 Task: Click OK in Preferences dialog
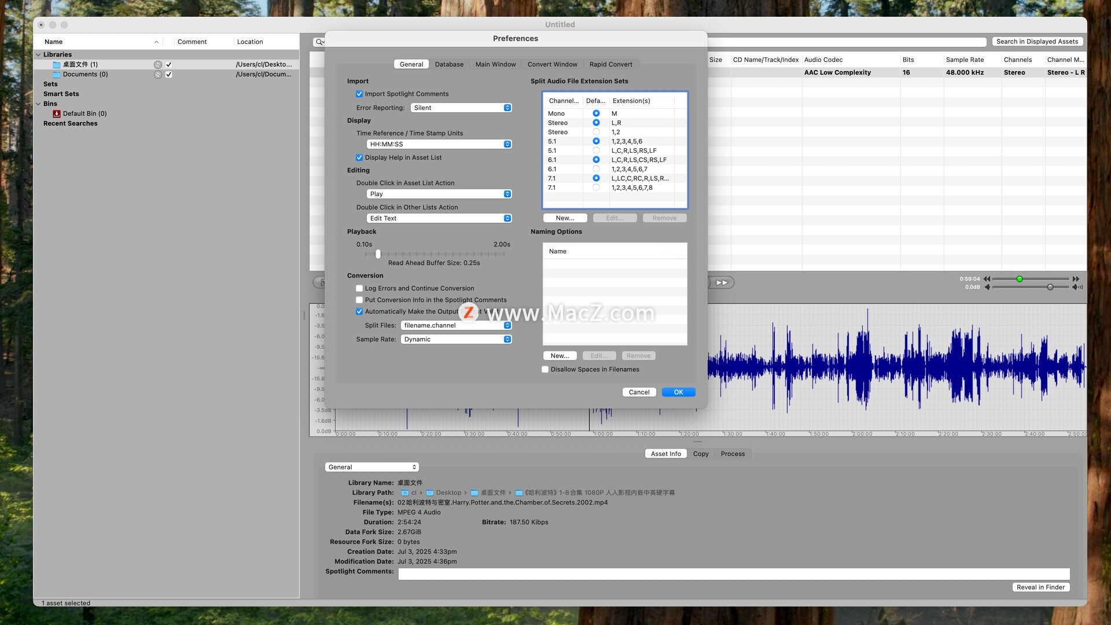[678, 392]
